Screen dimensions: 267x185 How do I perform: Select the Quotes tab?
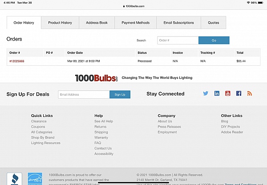pos(213,23)
